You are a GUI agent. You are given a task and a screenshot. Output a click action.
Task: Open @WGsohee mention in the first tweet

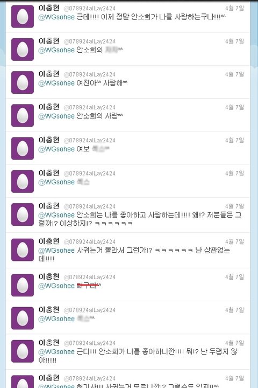(x=56, y=17)
